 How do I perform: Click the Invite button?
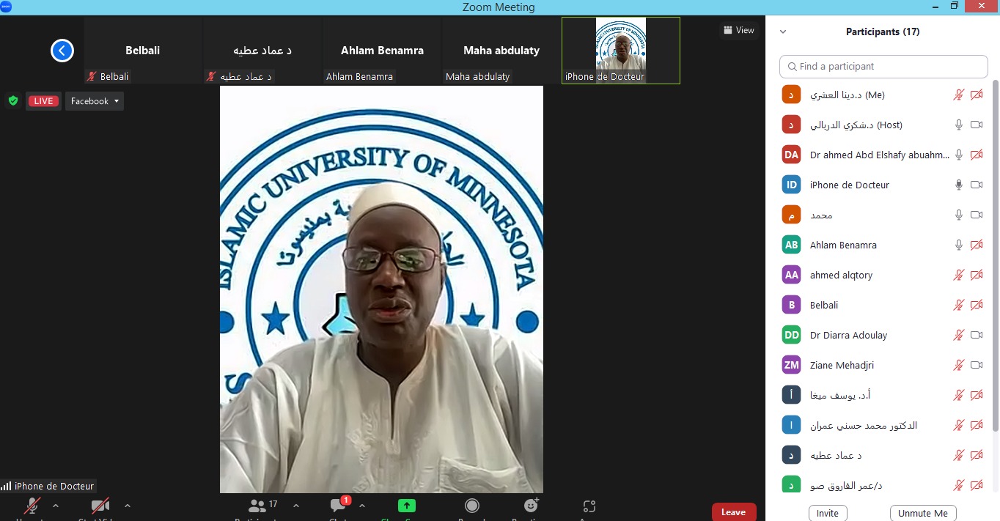pyautogui.click(x=828, y=513)
